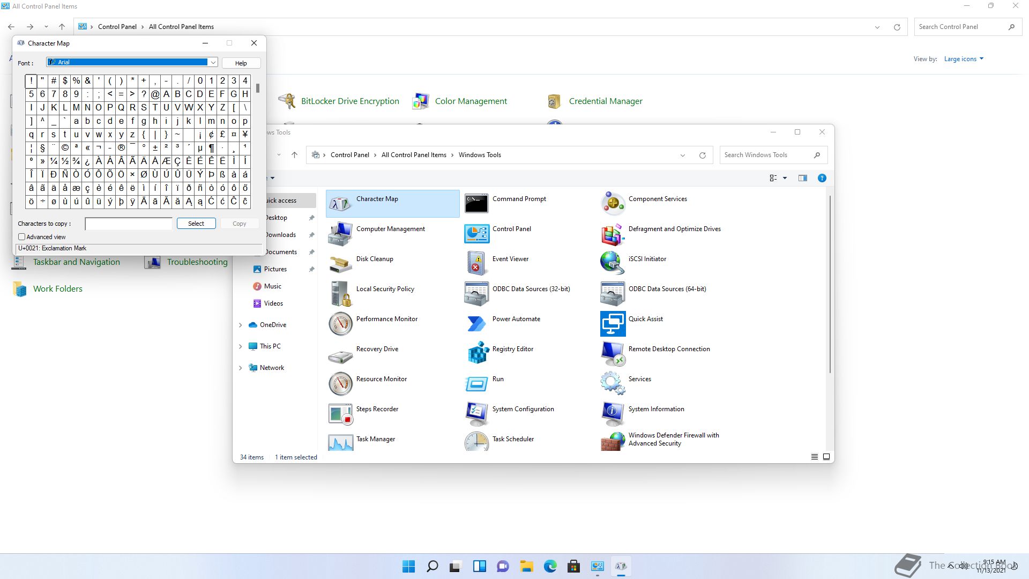Select Pictures in navigation pane
The width and height of the screenshot is (1029, 579).
pos(275,269)
